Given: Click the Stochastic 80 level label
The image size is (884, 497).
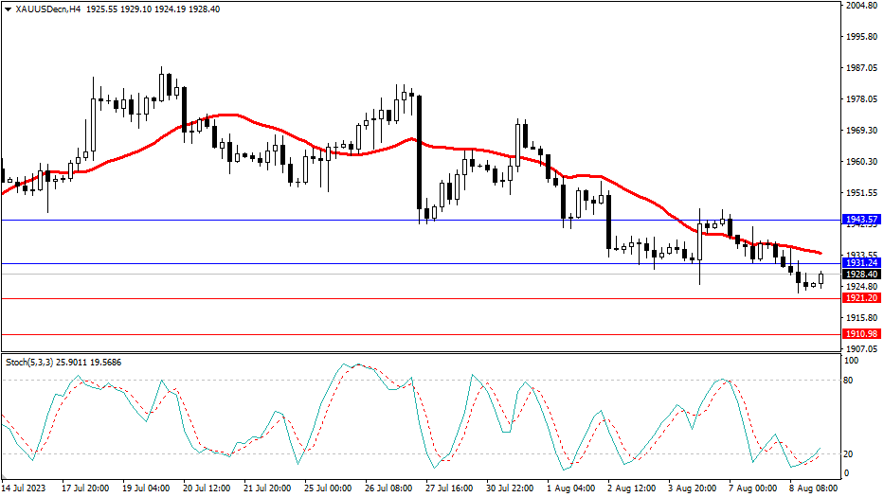Looking at the screenshot, I should coord(850,381).
